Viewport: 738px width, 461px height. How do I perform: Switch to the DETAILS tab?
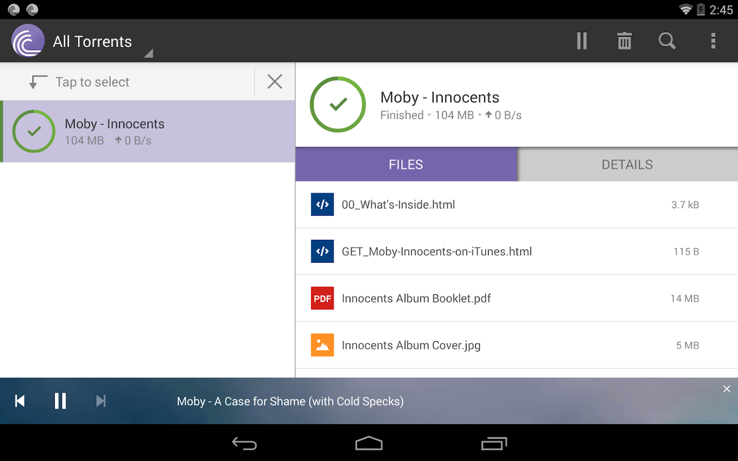(627, 164)
